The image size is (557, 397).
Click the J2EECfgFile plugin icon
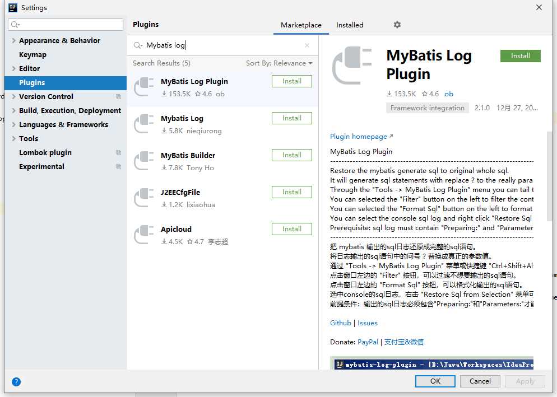pyautogui.click(x=144, y=198)
